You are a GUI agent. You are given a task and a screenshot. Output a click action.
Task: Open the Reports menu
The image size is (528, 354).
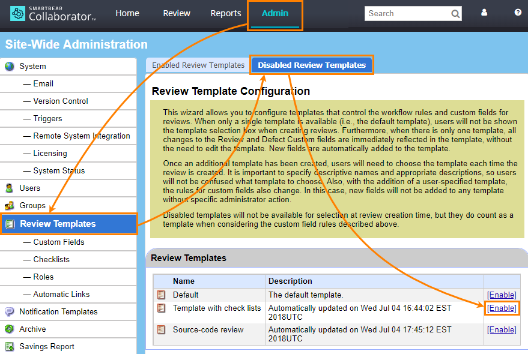pyautogui.click(x=225, y=13)
